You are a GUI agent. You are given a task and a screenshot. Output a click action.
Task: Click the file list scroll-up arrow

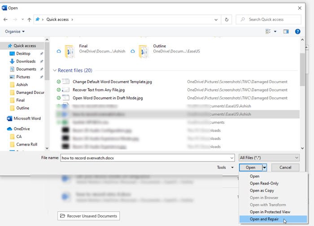(302, 40)
